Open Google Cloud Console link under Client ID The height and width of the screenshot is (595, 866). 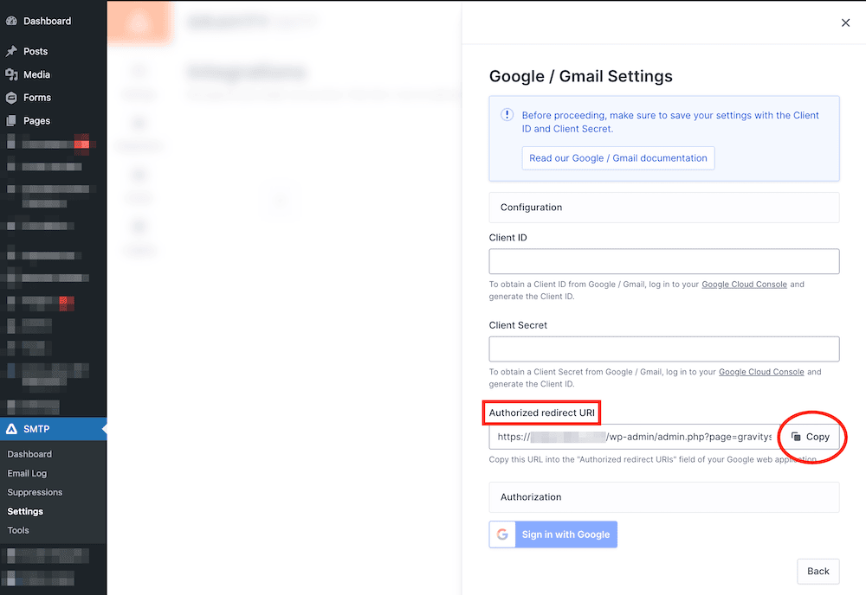pos(744,285)
